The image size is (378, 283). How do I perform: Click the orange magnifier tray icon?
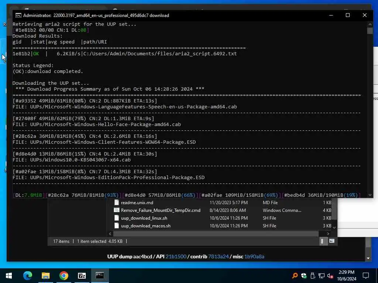click(x=295, y=276)
